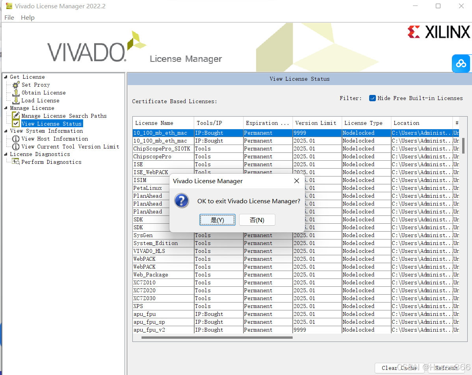Select the System_Edition license row
472x375 pixels.
tap(296, 243)
